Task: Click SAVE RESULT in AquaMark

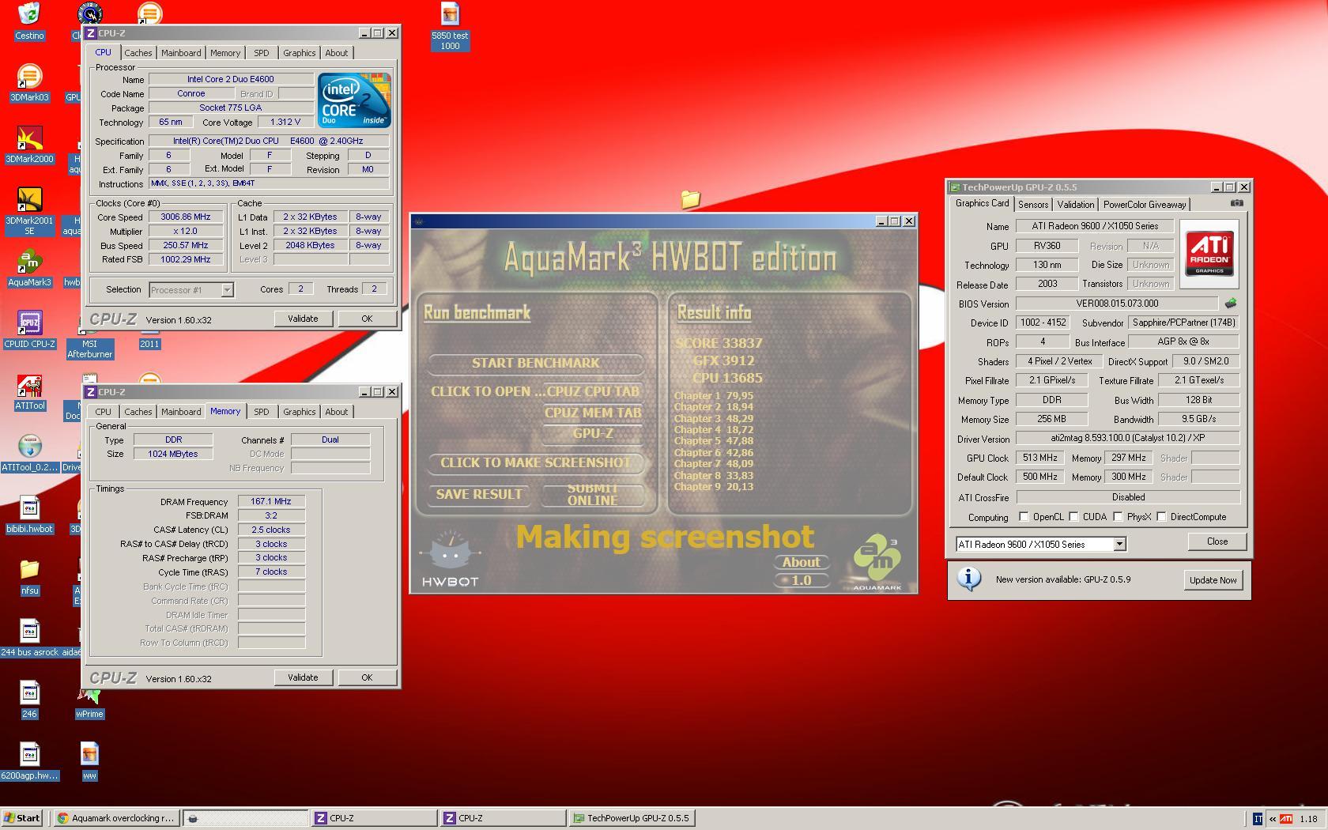Action: pyautogui.click(x=479, y=494)
